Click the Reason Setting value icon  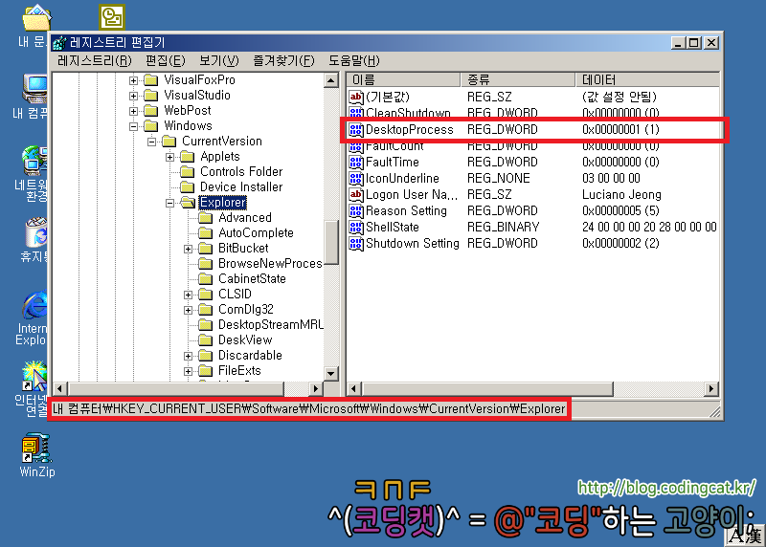click(x=356, y=210)
